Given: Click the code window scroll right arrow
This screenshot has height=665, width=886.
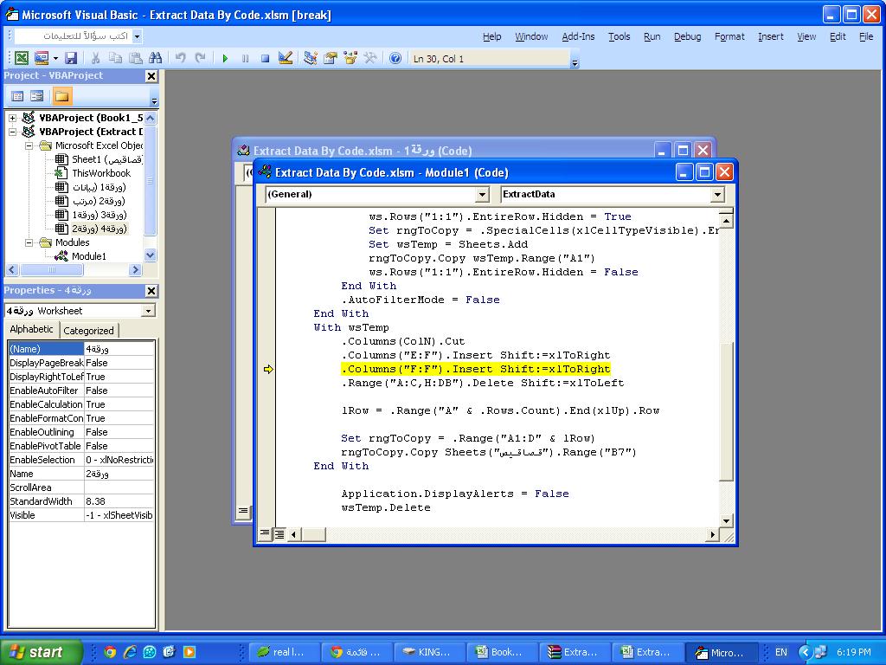Looking at the screenshot, I should point(713,534).
